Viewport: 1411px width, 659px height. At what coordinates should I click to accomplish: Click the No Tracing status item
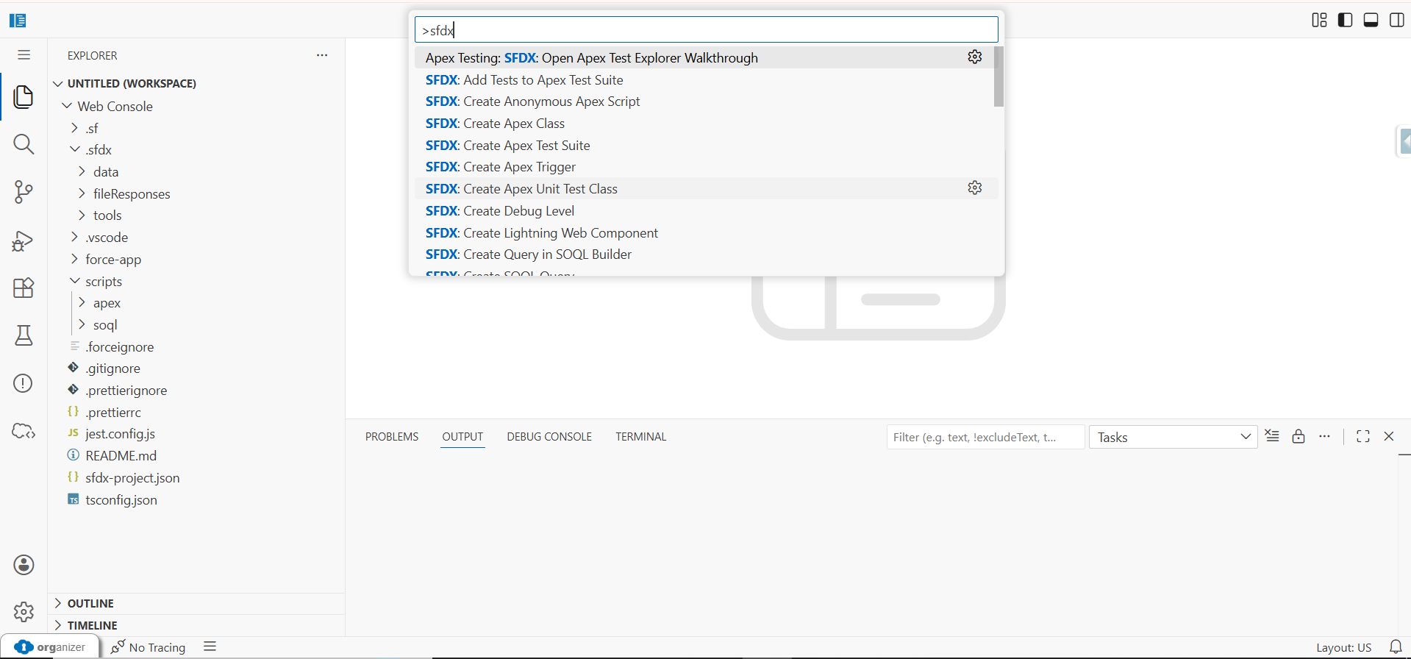148,647
